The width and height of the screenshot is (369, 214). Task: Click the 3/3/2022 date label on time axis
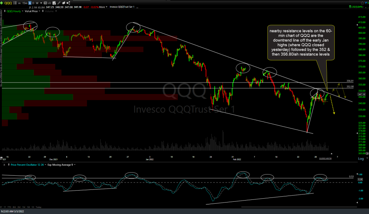(x=325, y=158)
